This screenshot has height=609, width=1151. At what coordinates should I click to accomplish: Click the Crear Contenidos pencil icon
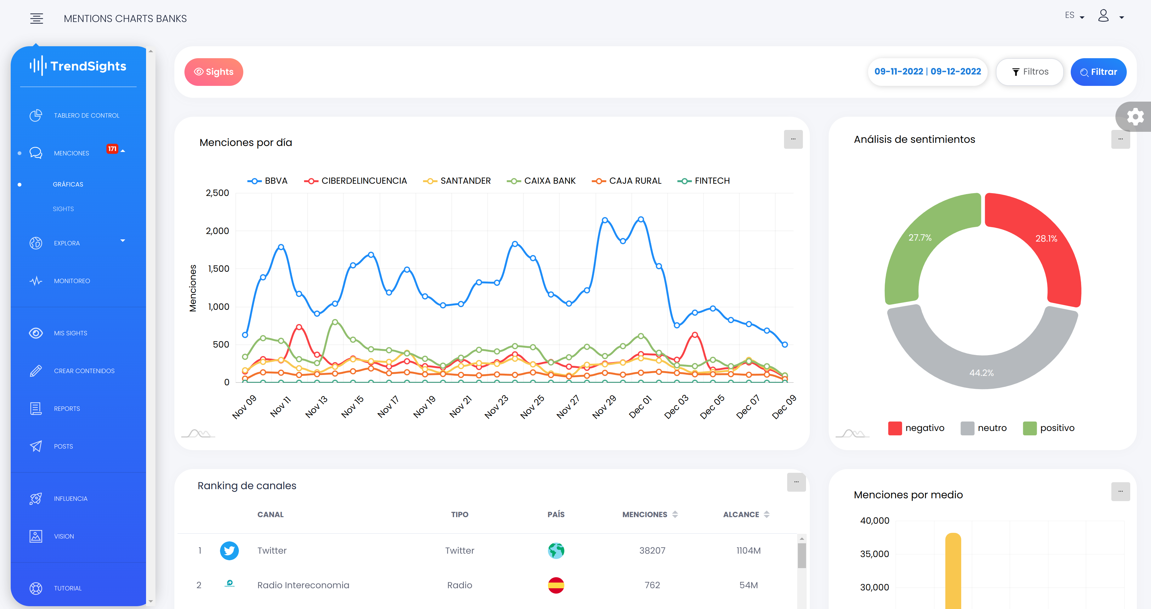(36, 371)
